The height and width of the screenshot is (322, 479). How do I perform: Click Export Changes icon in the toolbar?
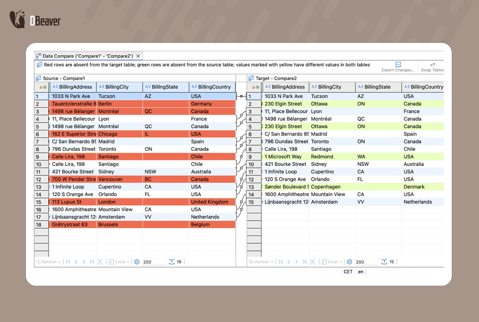pyautogui.click(x=398, y=65)
